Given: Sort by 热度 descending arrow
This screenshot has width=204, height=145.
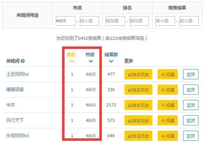Looking at the screenshot, I should (x=91, y=61).
